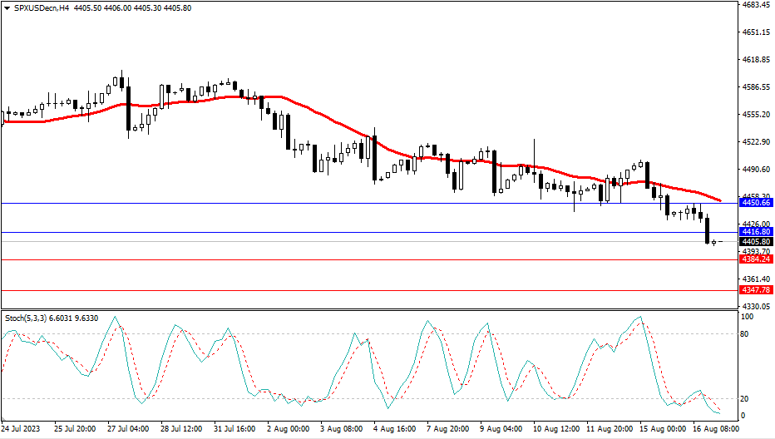The height and width of the screenshot is (439, 775).
Task: Click the stochastic 100 level label
Action: tap(747, 318)
